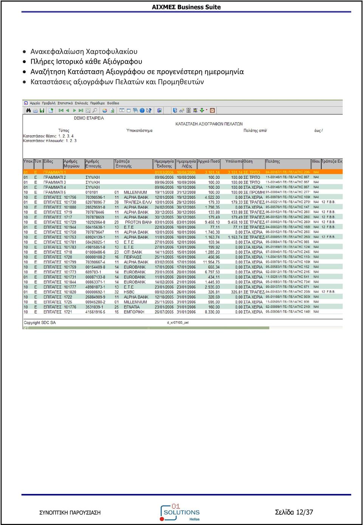
Task: Click the Copyright SDC SA status text
Action: point(40,323)
